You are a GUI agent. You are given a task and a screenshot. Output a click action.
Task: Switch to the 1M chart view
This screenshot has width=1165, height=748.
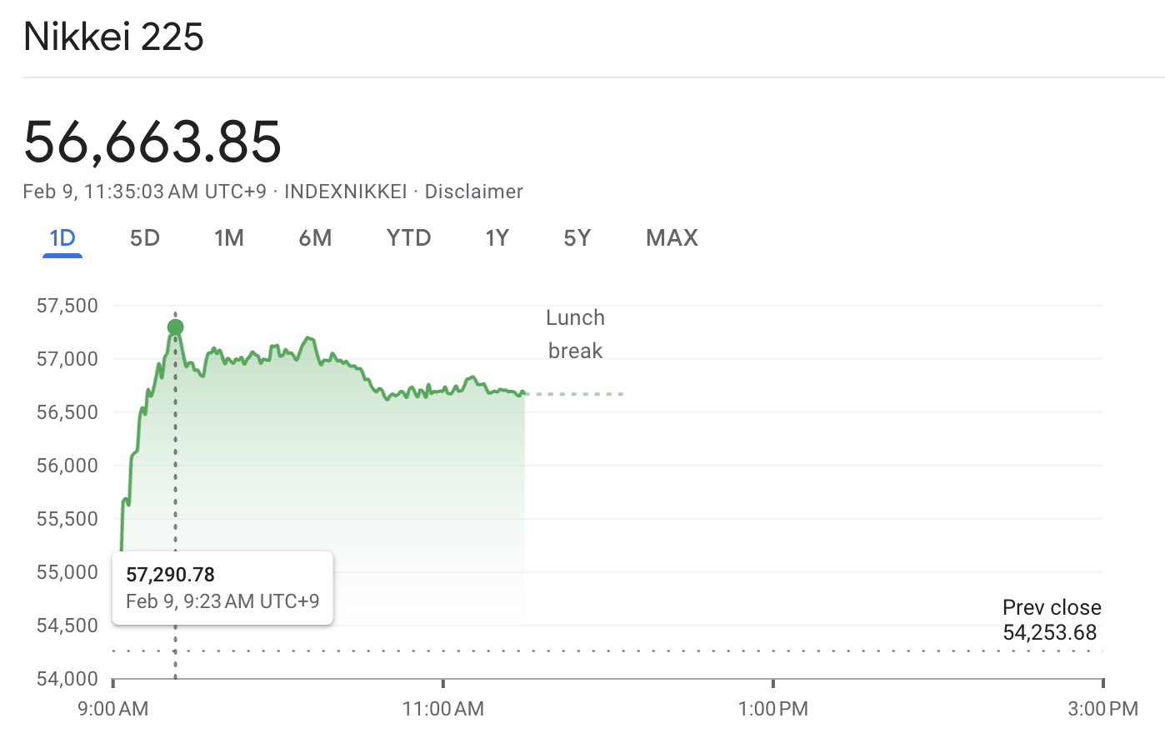229,238
